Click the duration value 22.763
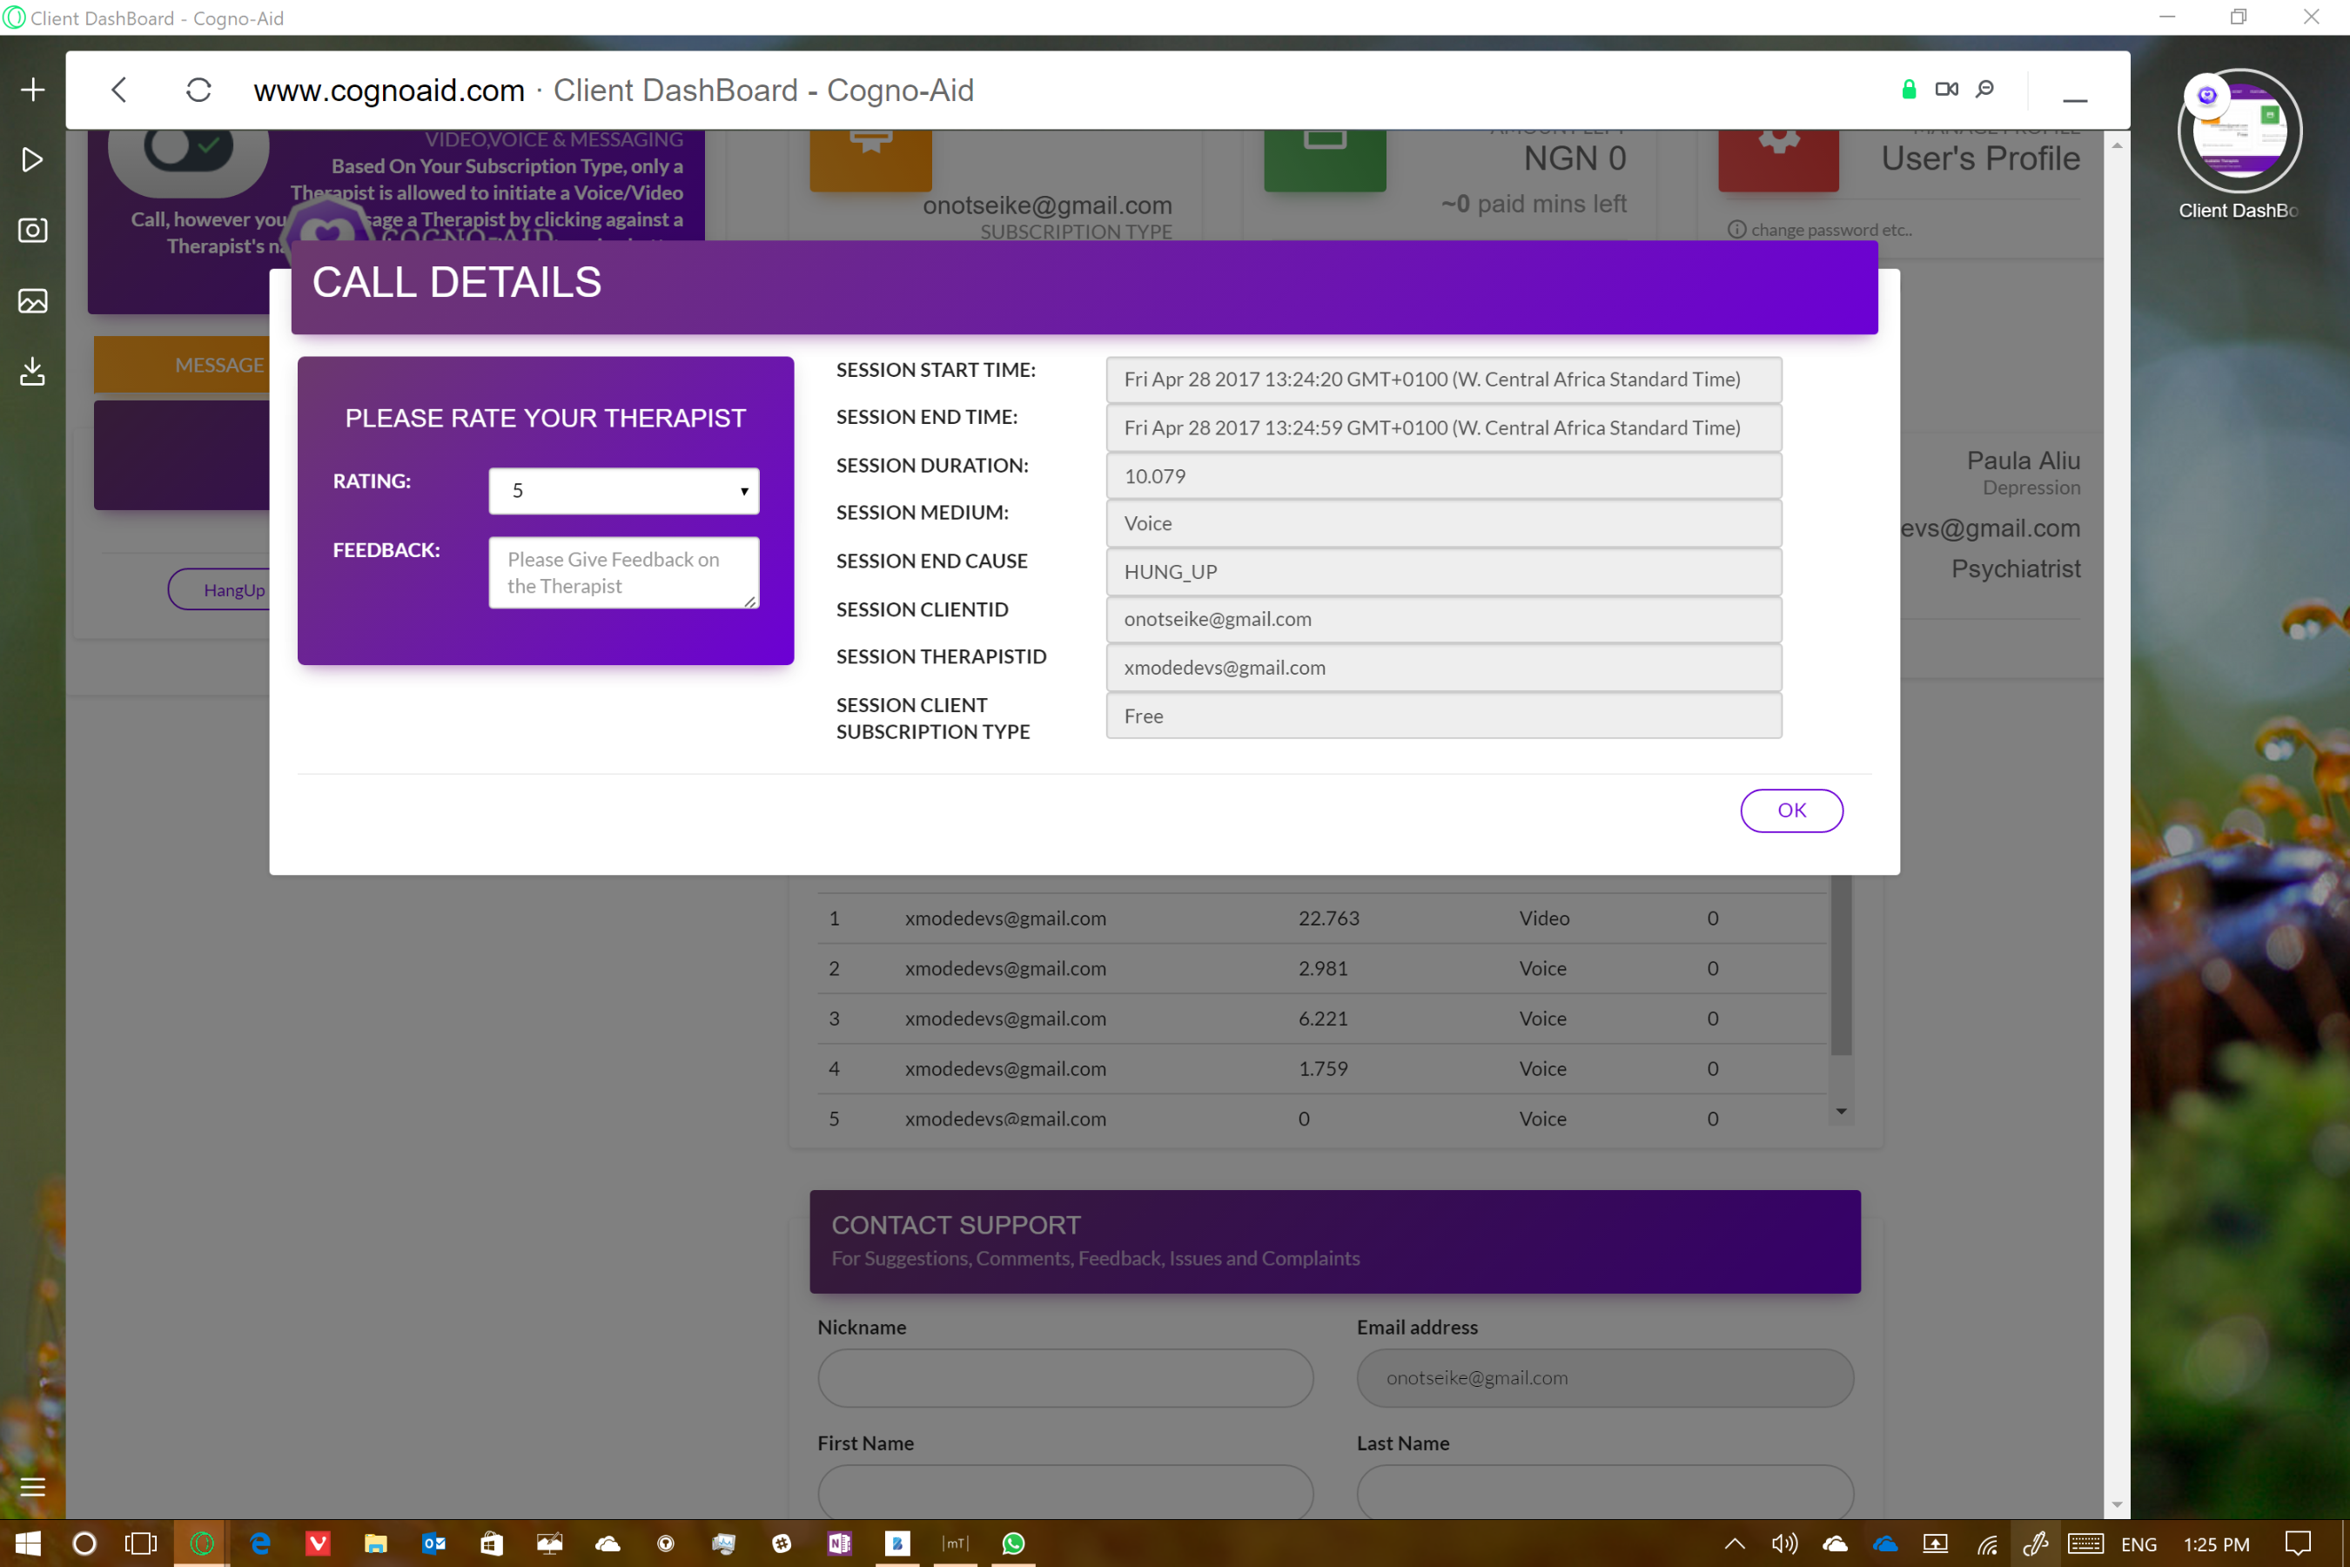Image resolution: width=2350 pixels, height=1567 pixels. 1329,918
